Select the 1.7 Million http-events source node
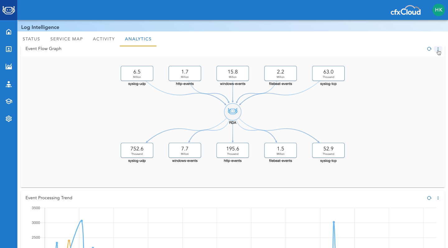The image size is (448, 248). coord(185,73)
